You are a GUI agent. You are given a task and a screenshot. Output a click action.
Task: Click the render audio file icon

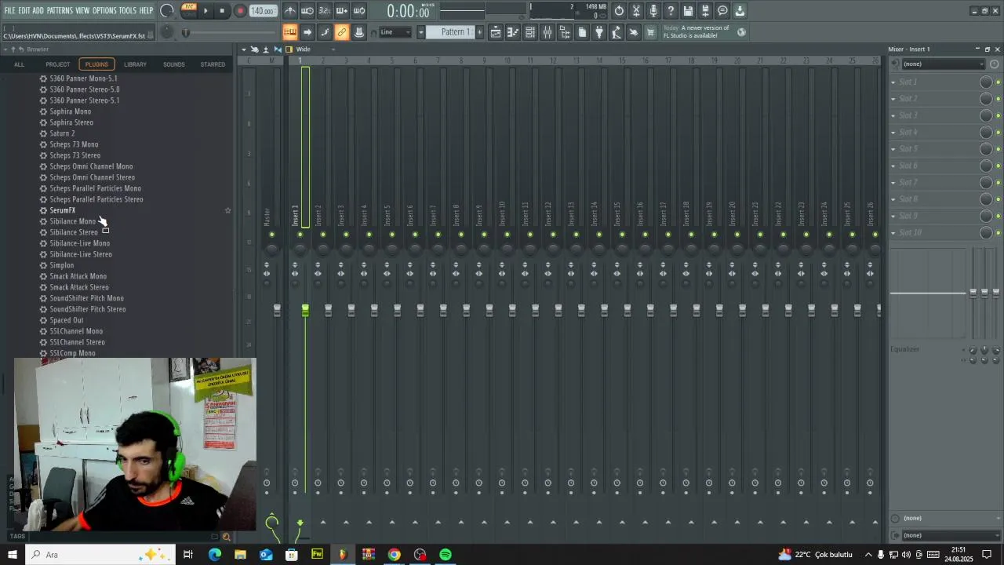click(x=705, y=11)
